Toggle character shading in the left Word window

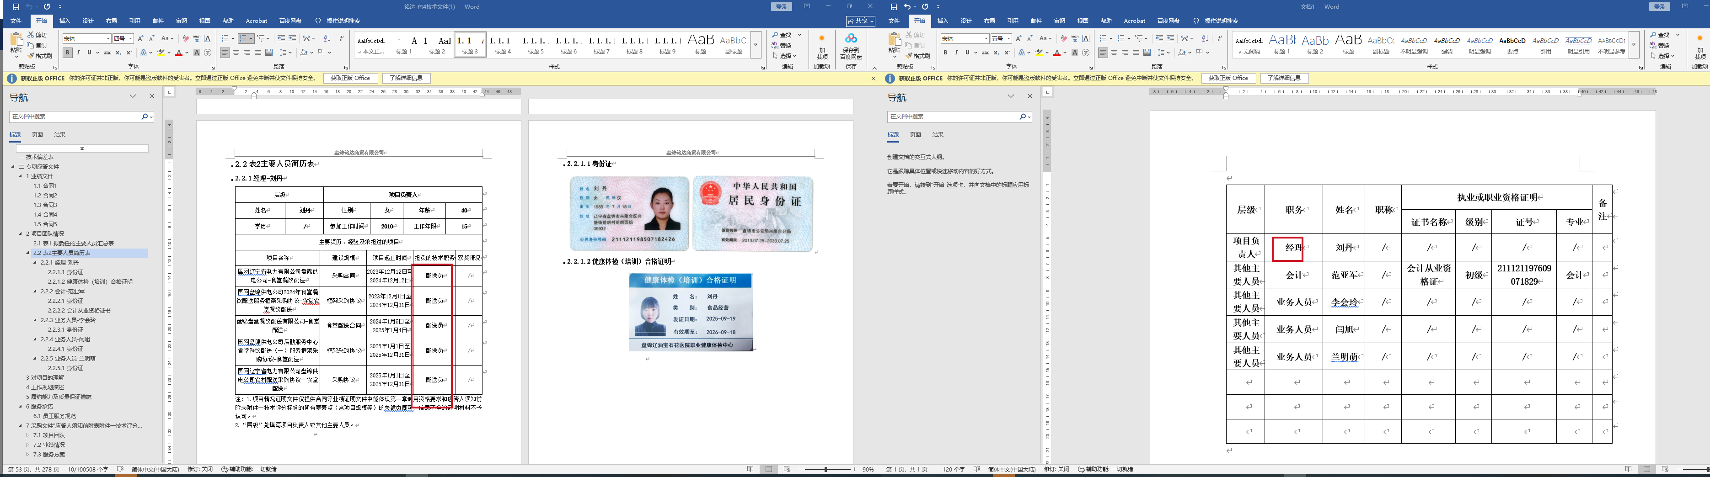(197, 53)
